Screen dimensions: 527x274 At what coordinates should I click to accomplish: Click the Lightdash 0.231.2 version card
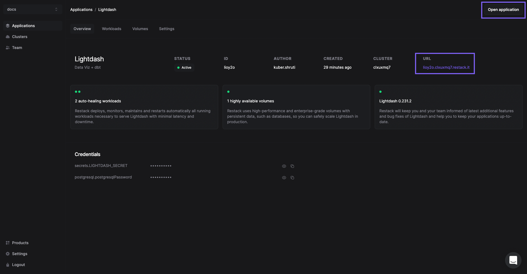[x=448, y=107]
